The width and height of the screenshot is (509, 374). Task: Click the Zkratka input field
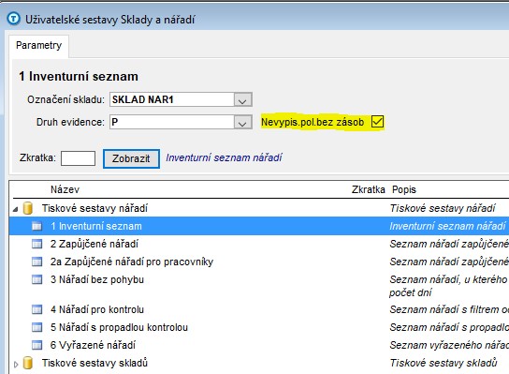point(78,158)
